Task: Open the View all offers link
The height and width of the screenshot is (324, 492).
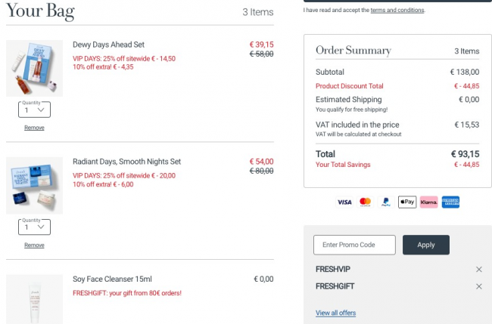Action: [x=336, y=313]
